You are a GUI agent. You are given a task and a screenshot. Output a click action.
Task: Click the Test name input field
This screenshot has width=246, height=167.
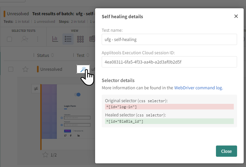[169, 39]
